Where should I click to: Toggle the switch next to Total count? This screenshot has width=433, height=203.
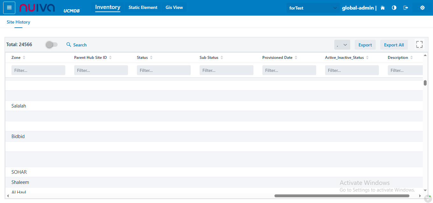[x=52, y=45]
